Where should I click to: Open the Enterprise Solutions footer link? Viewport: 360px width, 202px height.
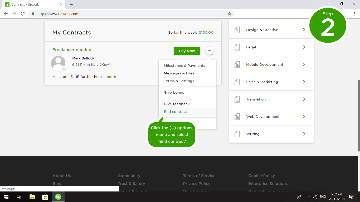[x=268, y=184]
